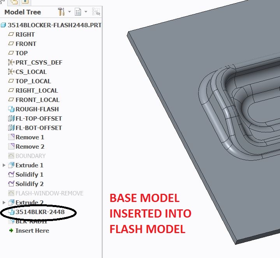Viewport: 280px width, 258px height.
Task: Select the TOP_LOCAL label
Action: tap(33, 81)
